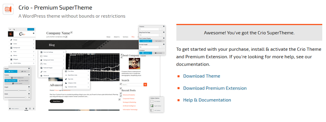The width and height of the screenshot is (326, 122).
Task: Open the Links entry in post list menu
Action: click(x=52, y=72)
